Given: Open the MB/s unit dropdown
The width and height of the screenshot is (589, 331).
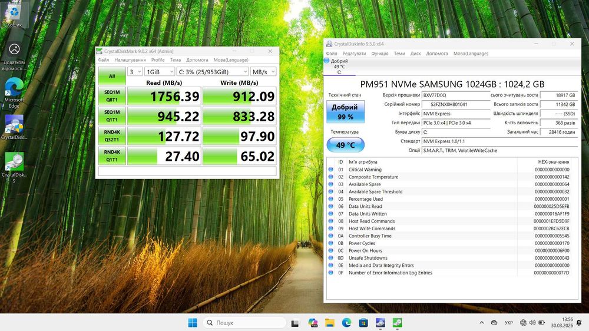Looking at the screenshot, I should (x=263, y=72).
